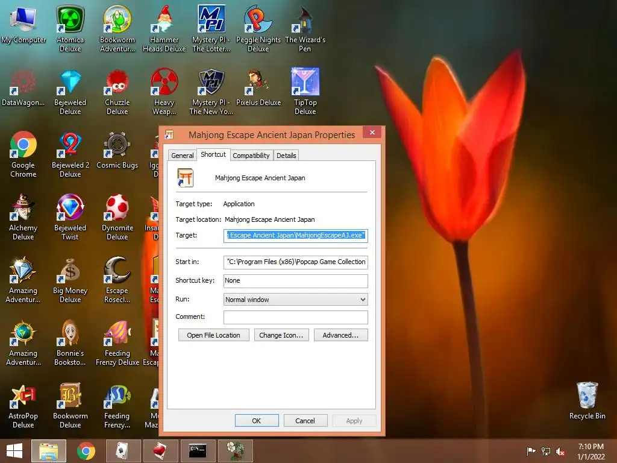Open Action Center flag icon
617x463 pixels.
click(x=531, y=451)
